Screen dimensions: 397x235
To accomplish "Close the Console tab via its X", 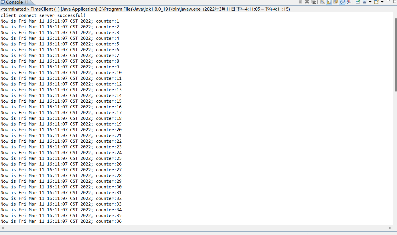I will coord(27,2).
